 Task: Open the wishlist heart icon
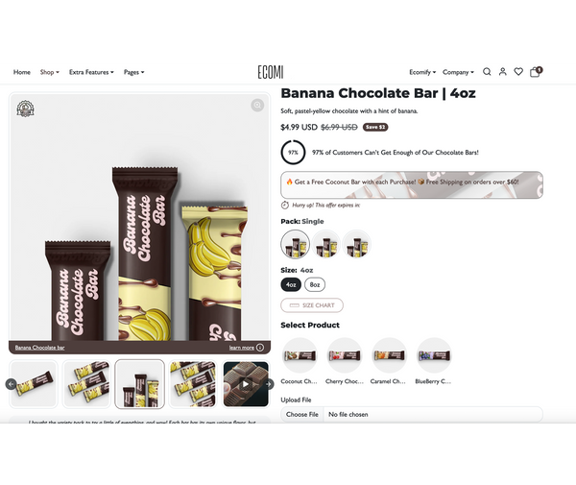point(518,72)
